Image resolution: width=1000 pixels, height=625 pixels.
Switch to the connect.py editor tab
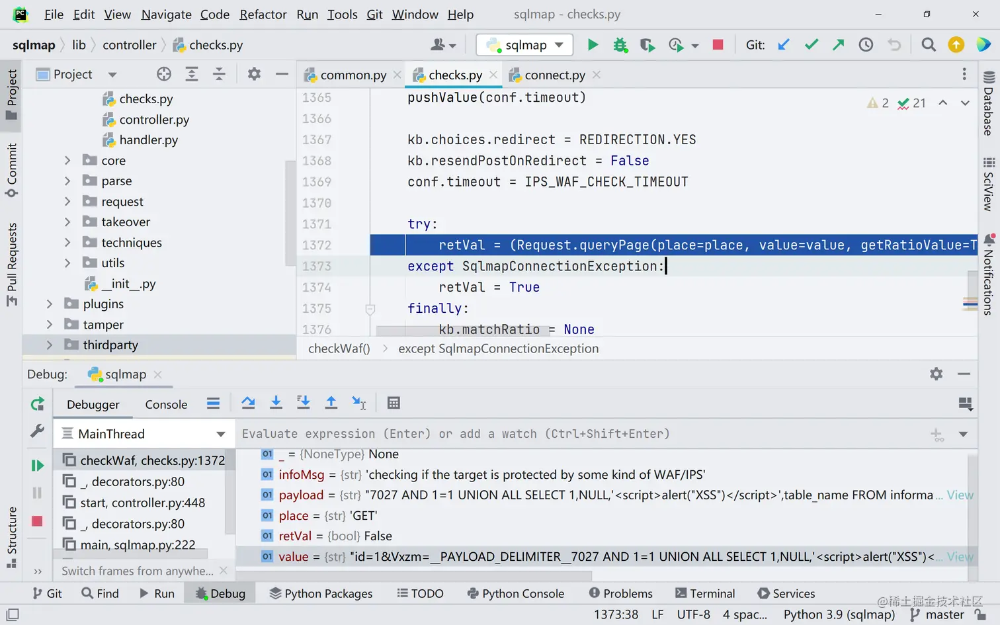click(554, 75)
